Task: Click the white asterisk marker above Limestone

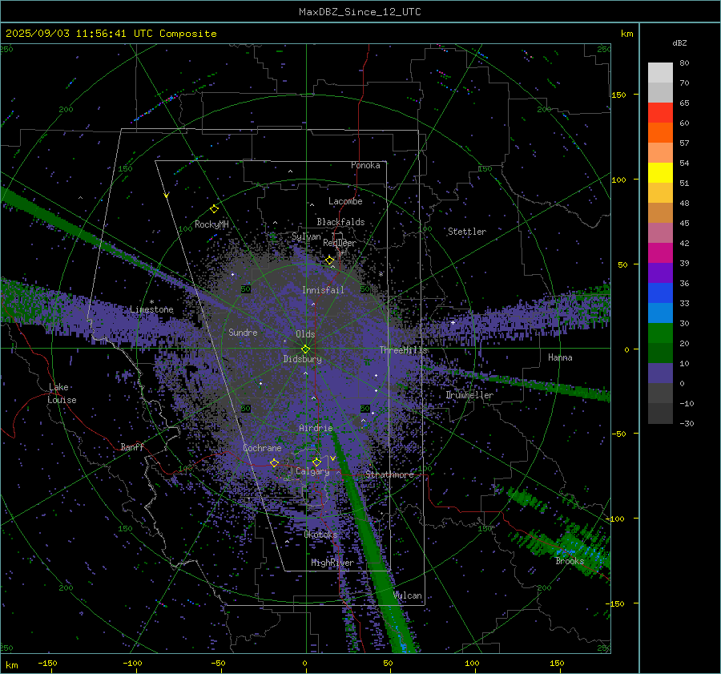Action: click(x=151, y=302)
